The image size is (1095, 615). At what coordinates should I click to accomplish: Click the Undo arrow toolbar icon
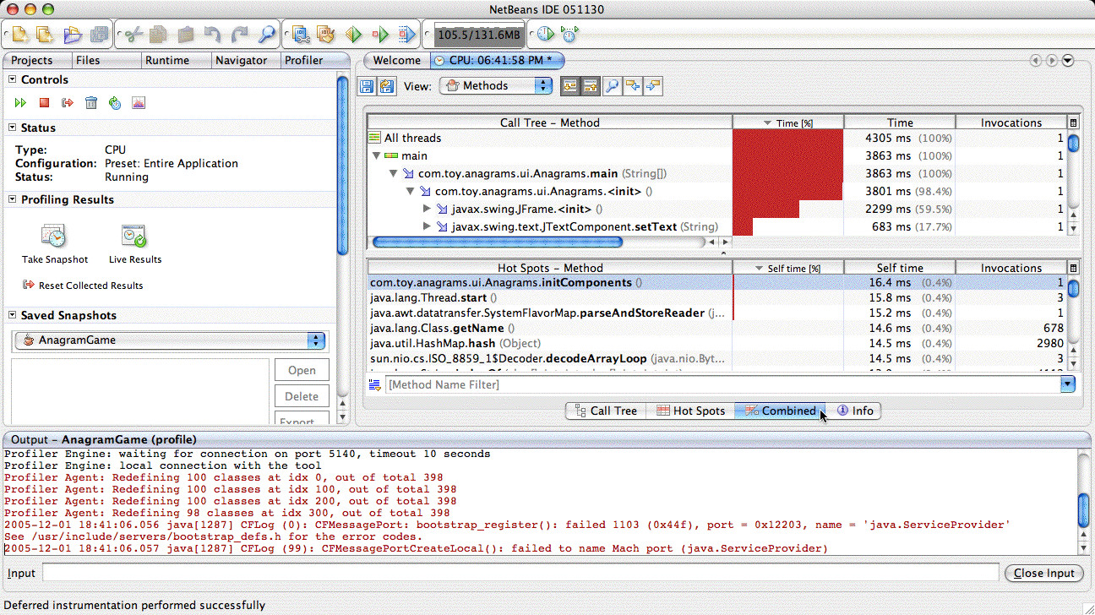coord(213,35)
